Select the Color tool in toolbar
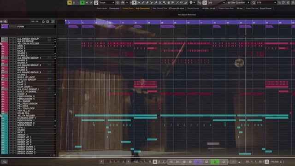This screenshot has width=295, height=166. 186,2
